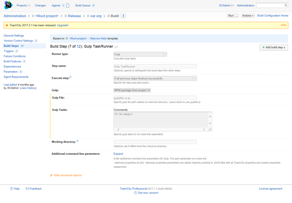Expand additional command line parameters
The image size is (292, 203).
[x=118, y=154]
